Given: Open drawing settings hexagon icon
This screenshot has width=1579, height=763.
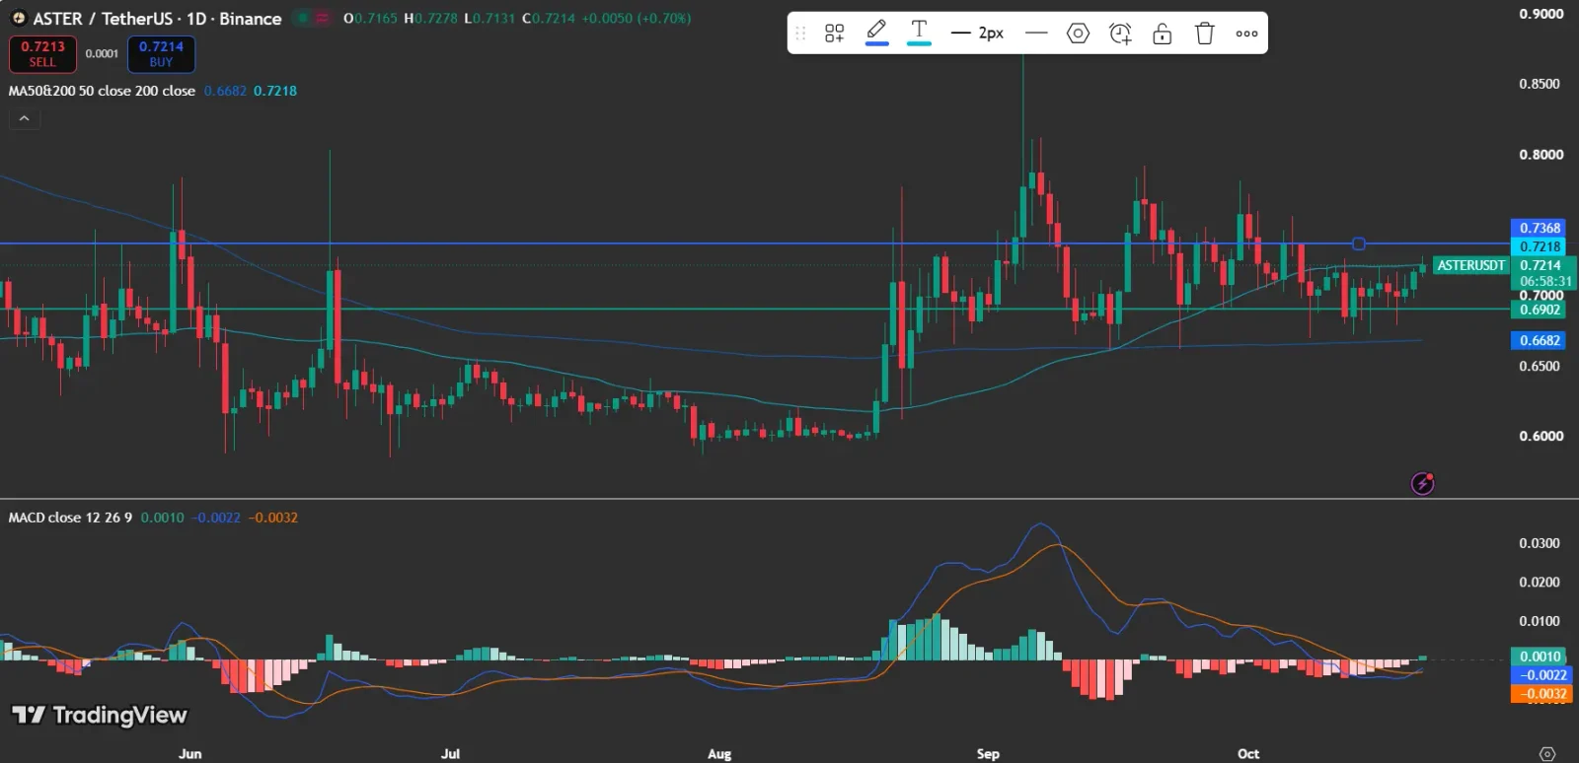Looking at the screenshot, I should 1078,34.
